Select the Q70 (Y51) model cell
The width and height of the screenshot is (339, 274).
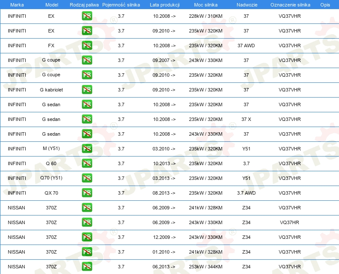[x=51, y=178]
